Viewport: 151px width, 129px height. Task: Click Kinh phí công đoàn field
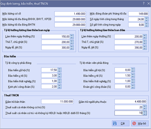[x=49, y=87]
